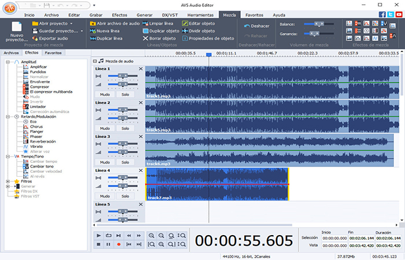
Task: Click the YouTube icon
Action: point(399,14)
